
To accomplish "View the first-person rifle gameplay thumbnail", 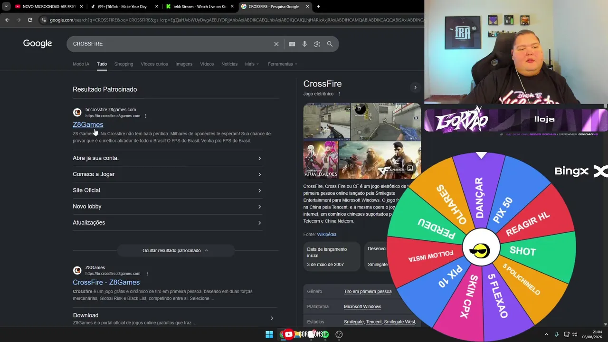I will 327,122.
